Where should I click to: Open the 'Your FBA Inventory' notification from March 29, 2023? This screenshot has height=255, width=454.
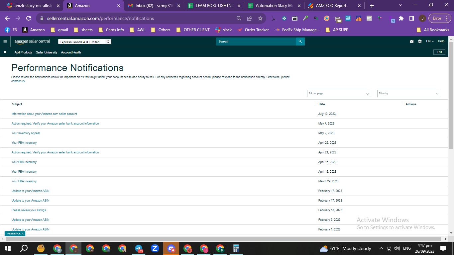[x=24, y=181]
